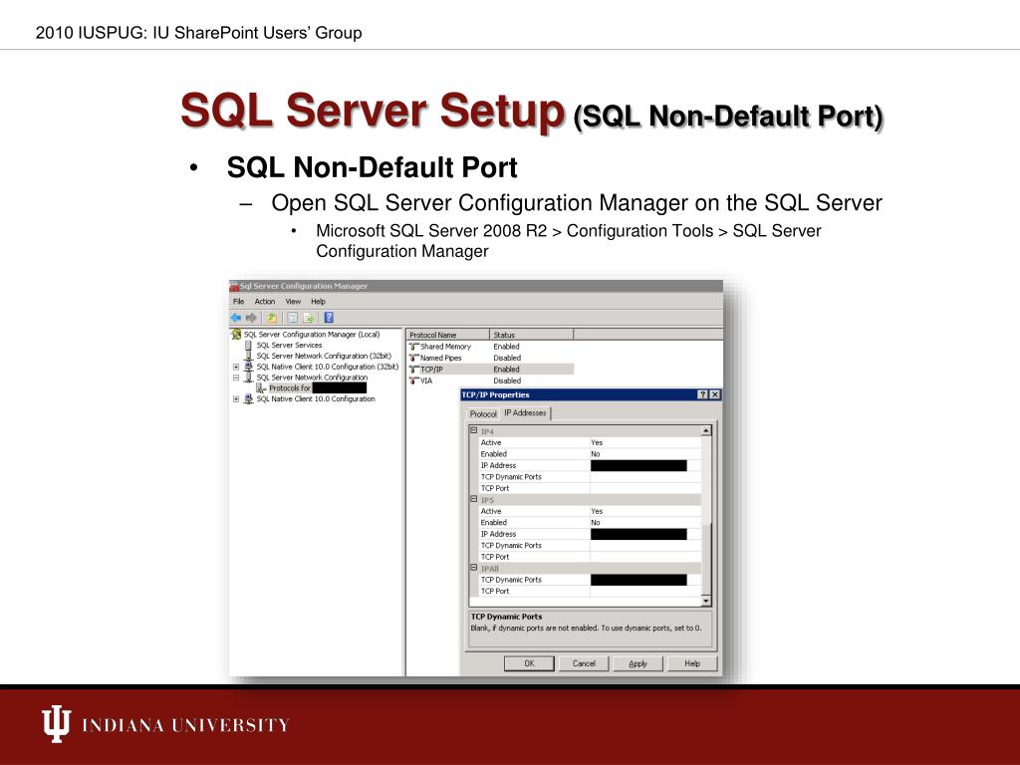Switch to the Protocol tab
Screen dimensions: 1020x765
click(x=483, y=414)
